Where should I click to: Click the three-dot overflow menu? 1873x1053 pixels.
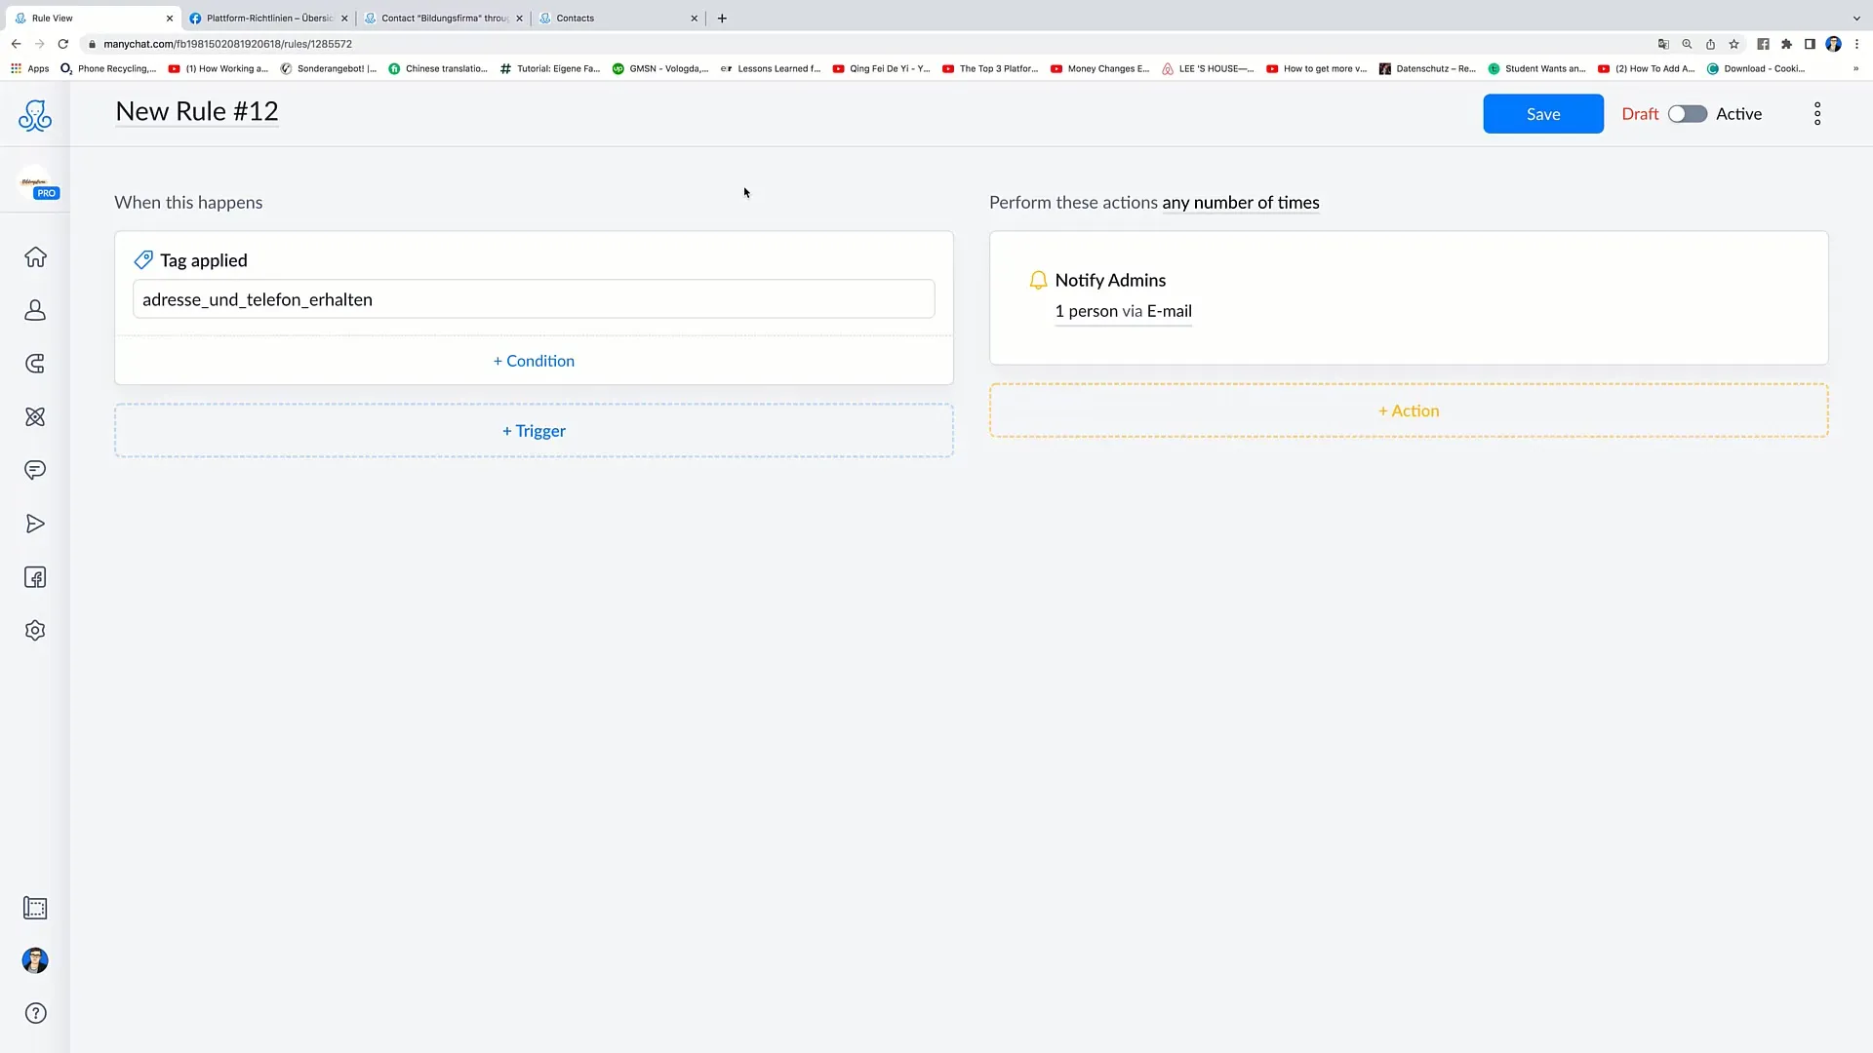click(1817, 113)
